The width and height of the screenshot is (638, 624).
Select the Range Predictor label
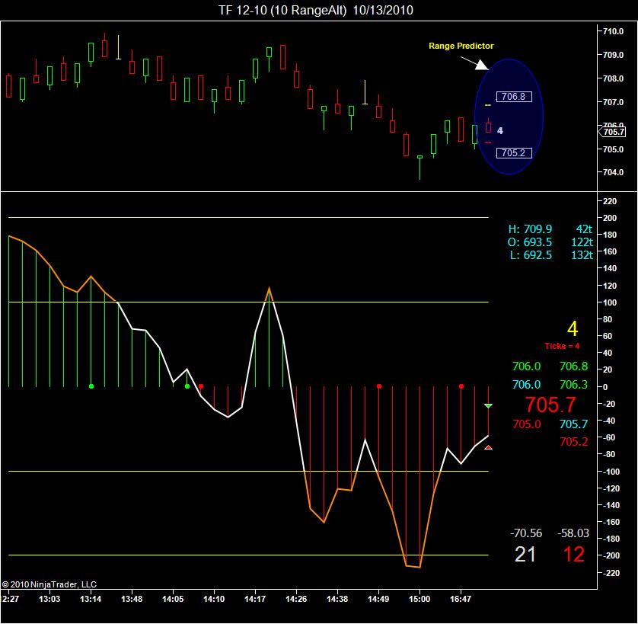click(x=461, y=46)
